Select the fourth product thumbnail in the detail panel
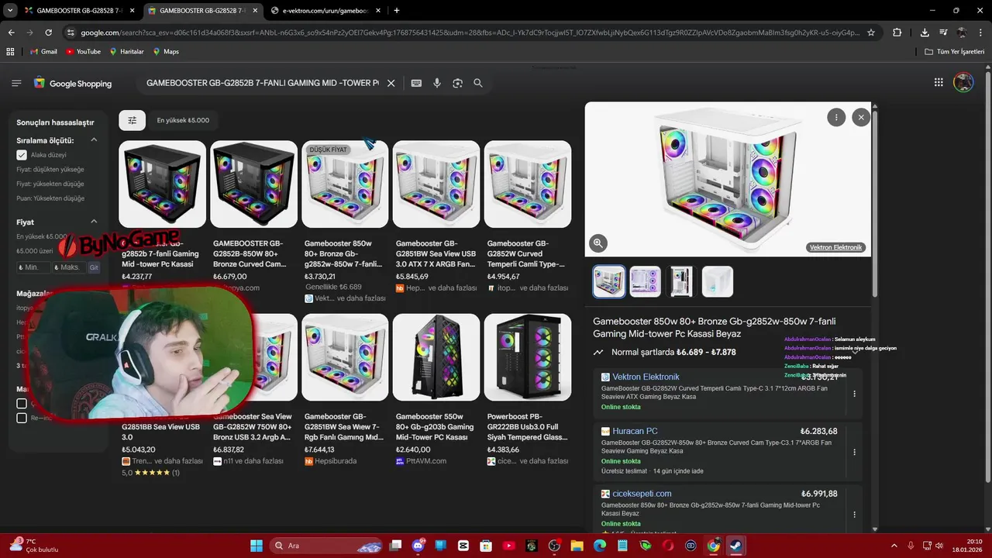 718,281
